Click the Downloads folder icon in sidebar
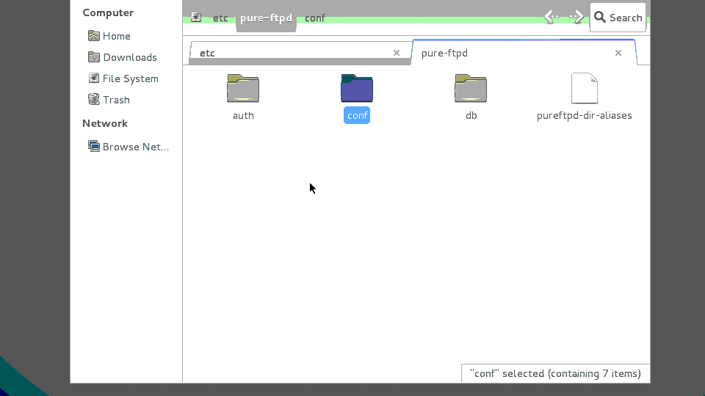705x396 pixels. pos(93,57)
